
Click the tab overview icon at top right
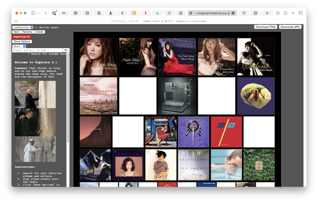click(300, 13)
